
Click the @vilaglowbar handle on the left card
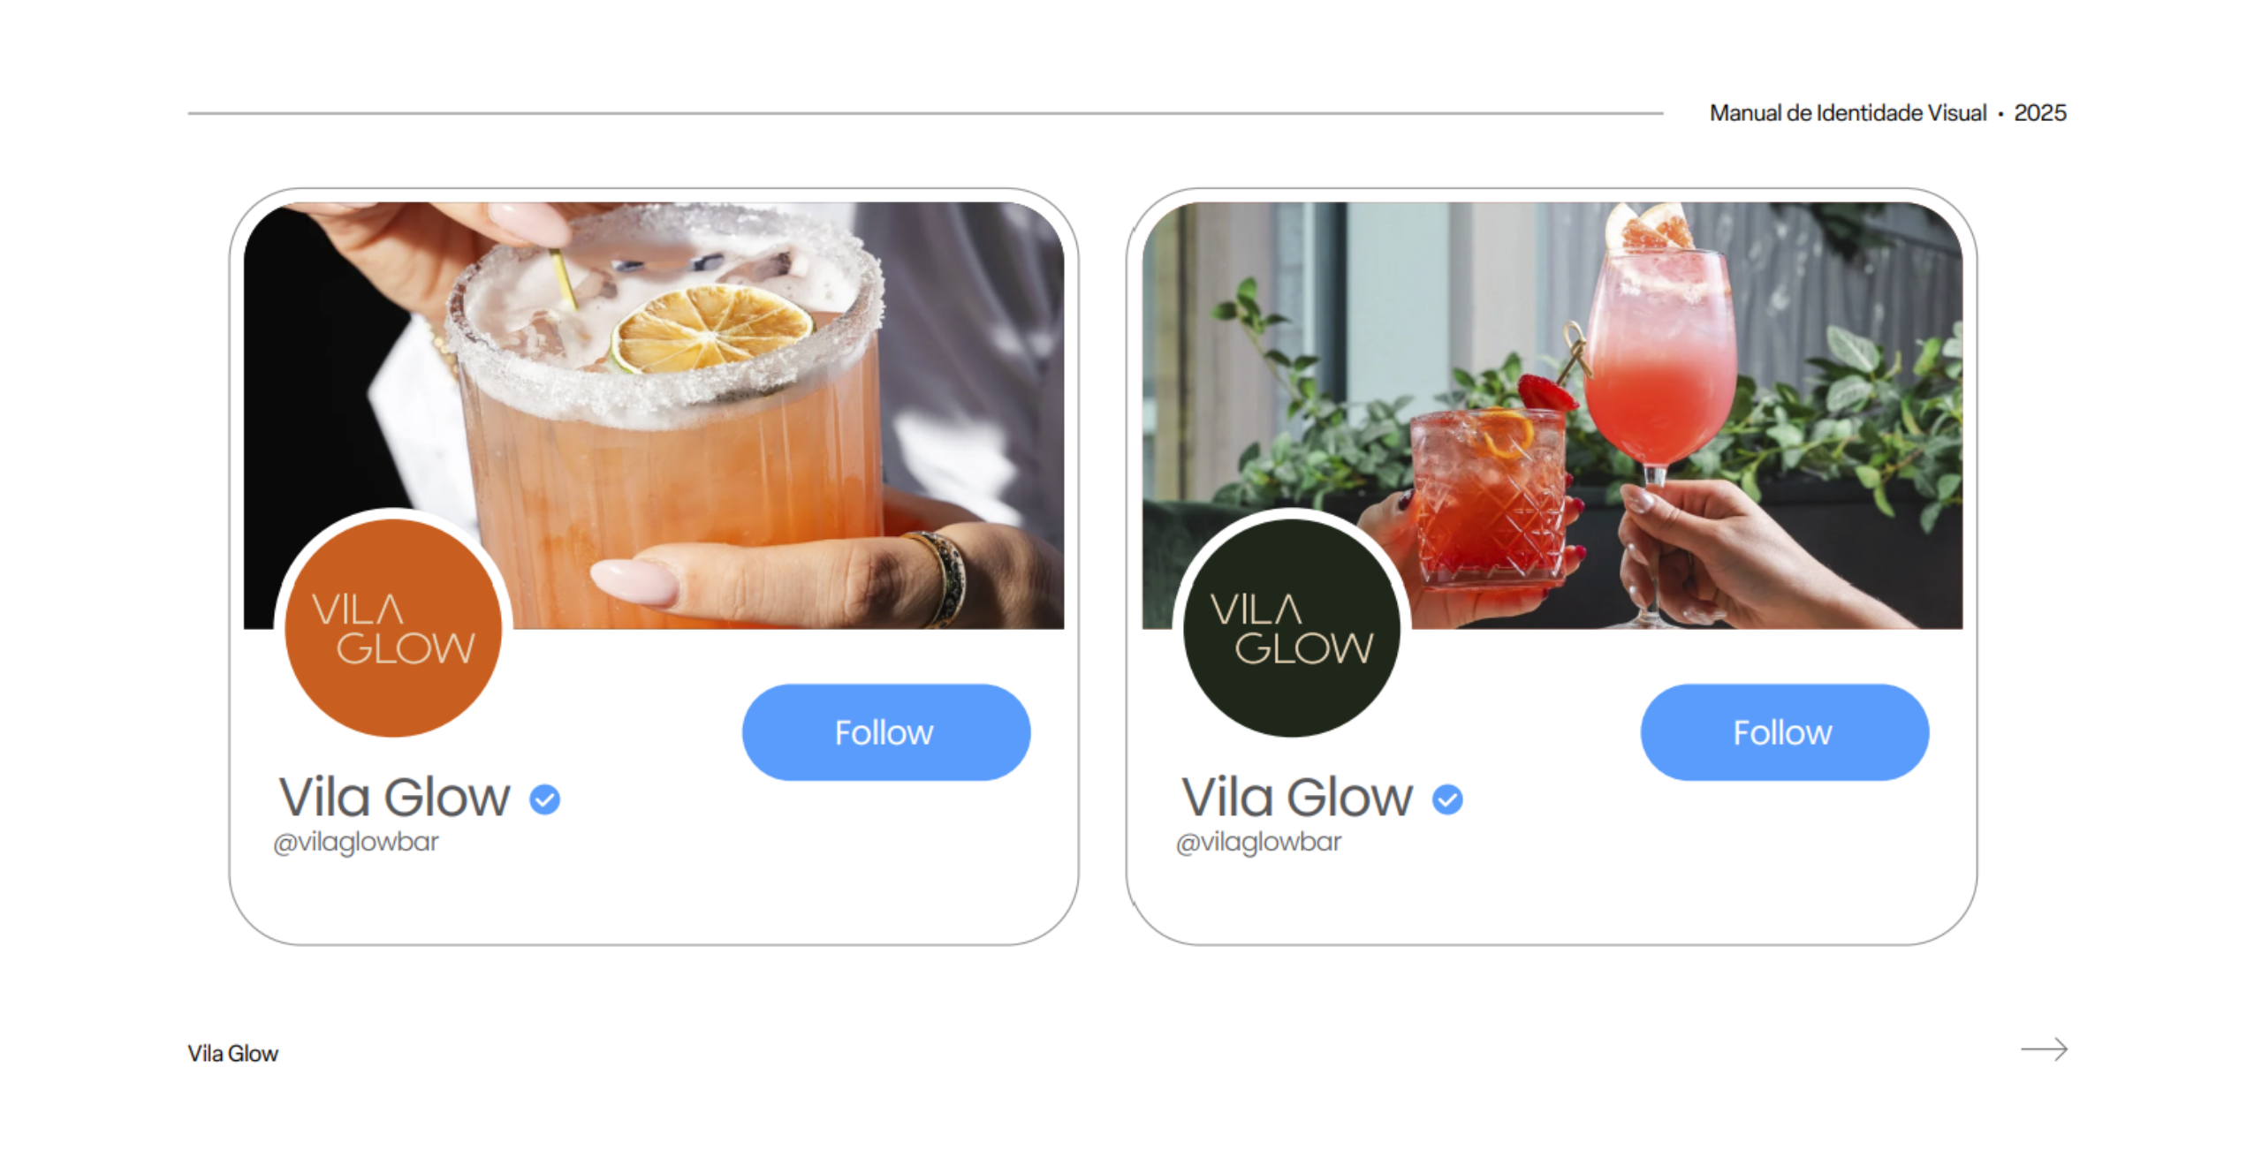(356, 842)
